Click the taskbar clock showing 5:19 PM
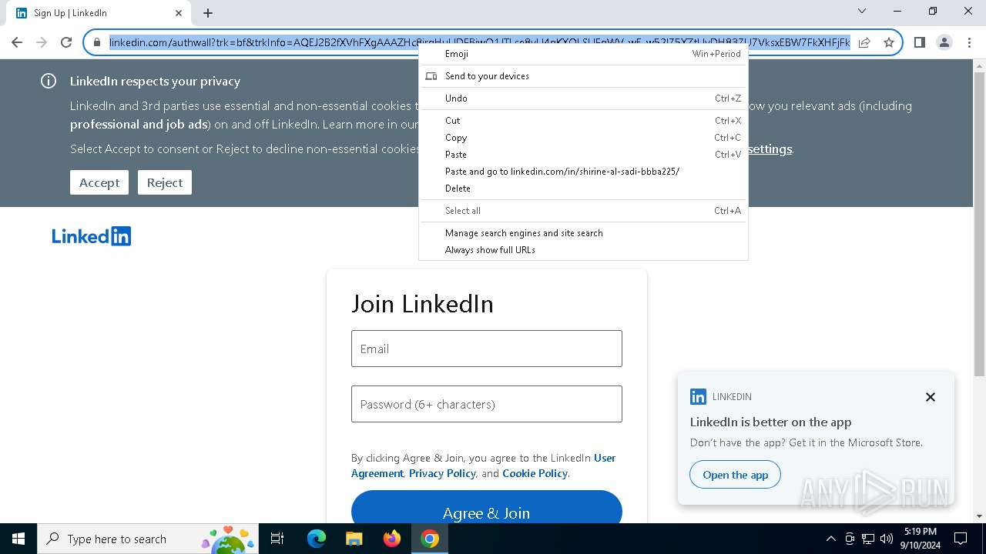 pos(920,539)
